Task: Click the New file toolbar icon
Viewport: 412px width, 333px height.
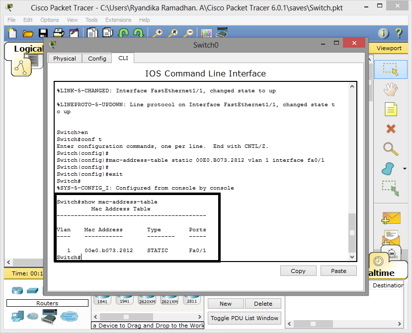Action: point(12,33)
